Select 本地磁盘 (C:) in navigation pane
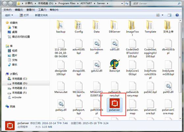 coord(17,79)
